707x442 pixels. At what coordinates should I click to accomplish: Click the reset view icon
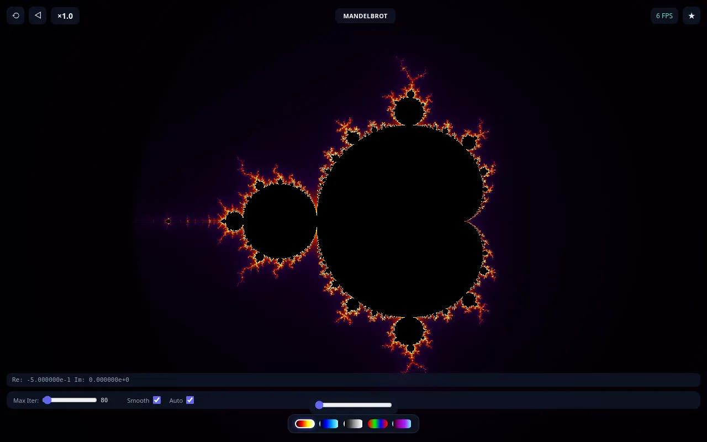coord(15,15)
